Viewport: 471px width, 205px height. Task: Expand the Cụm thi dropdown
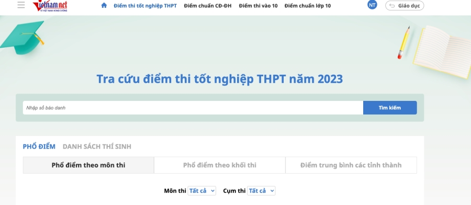(x=261, y=191)
